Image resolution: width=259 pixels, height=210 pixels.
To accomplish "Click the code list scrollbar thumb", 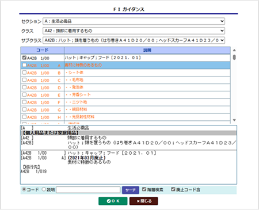I will pos(234,58).
